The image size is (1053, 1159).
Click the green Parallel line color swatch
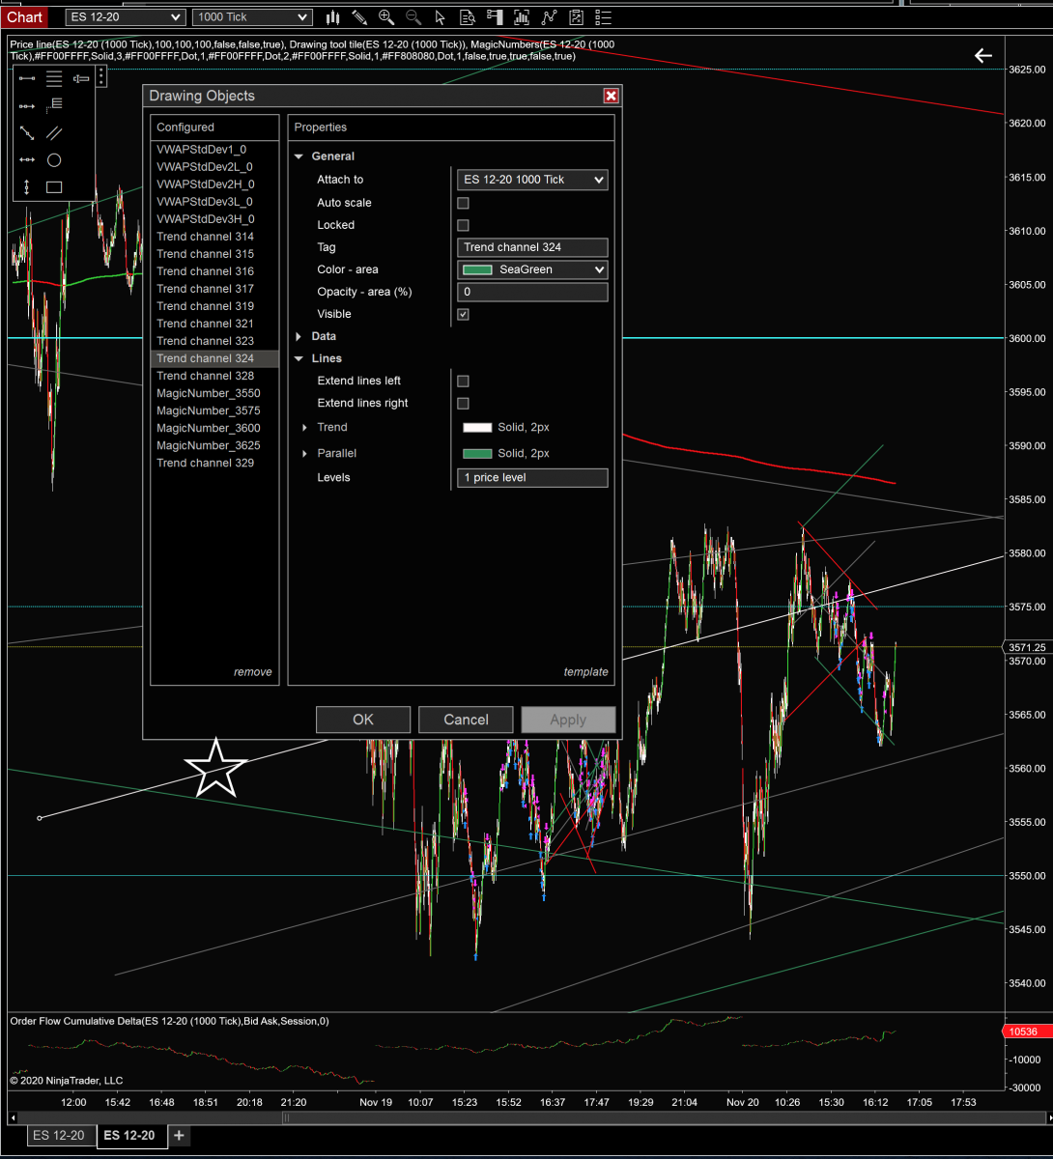(x=477, y=453)
